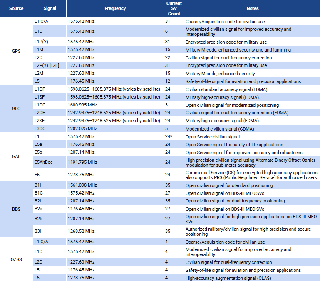Click the E5b signal cell
320x281 pixels.
coord(50,152)
